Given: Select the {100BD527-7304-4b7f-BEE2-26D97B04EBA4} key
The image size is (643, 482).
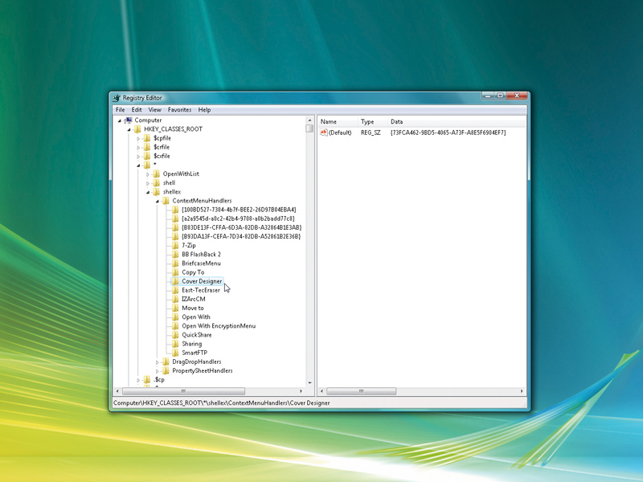Looking at the screenshot, I should (x=239, y=210).
